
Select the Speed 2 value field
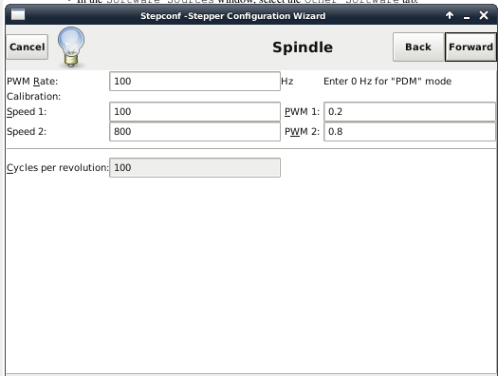point(194,132)
